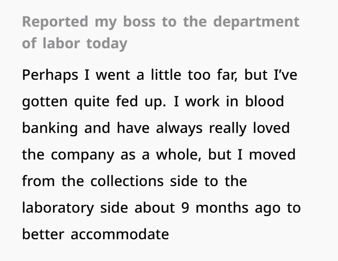Click "labor today" in the post title
Viewport: 338px width, 261px height.
[85, 43]
